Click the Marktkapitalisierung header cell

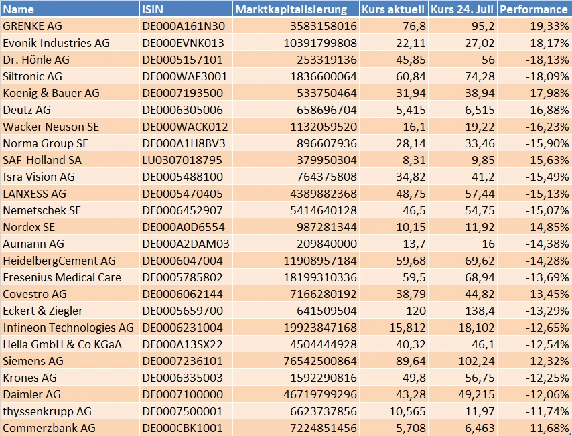tap(292, 9)
